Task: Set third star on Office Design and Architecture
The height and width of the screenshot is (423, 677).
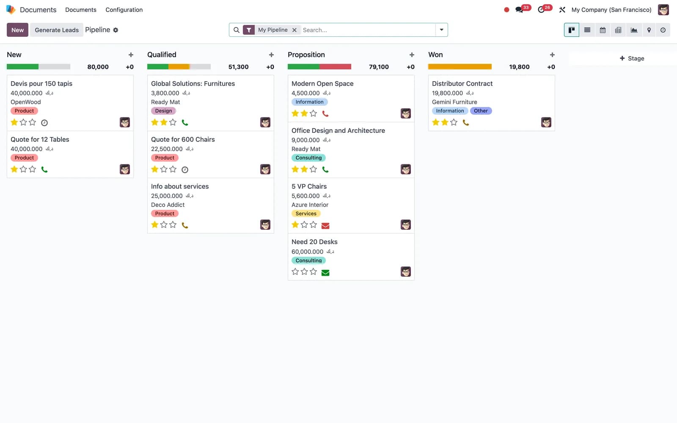Action: tap(314, 169)
